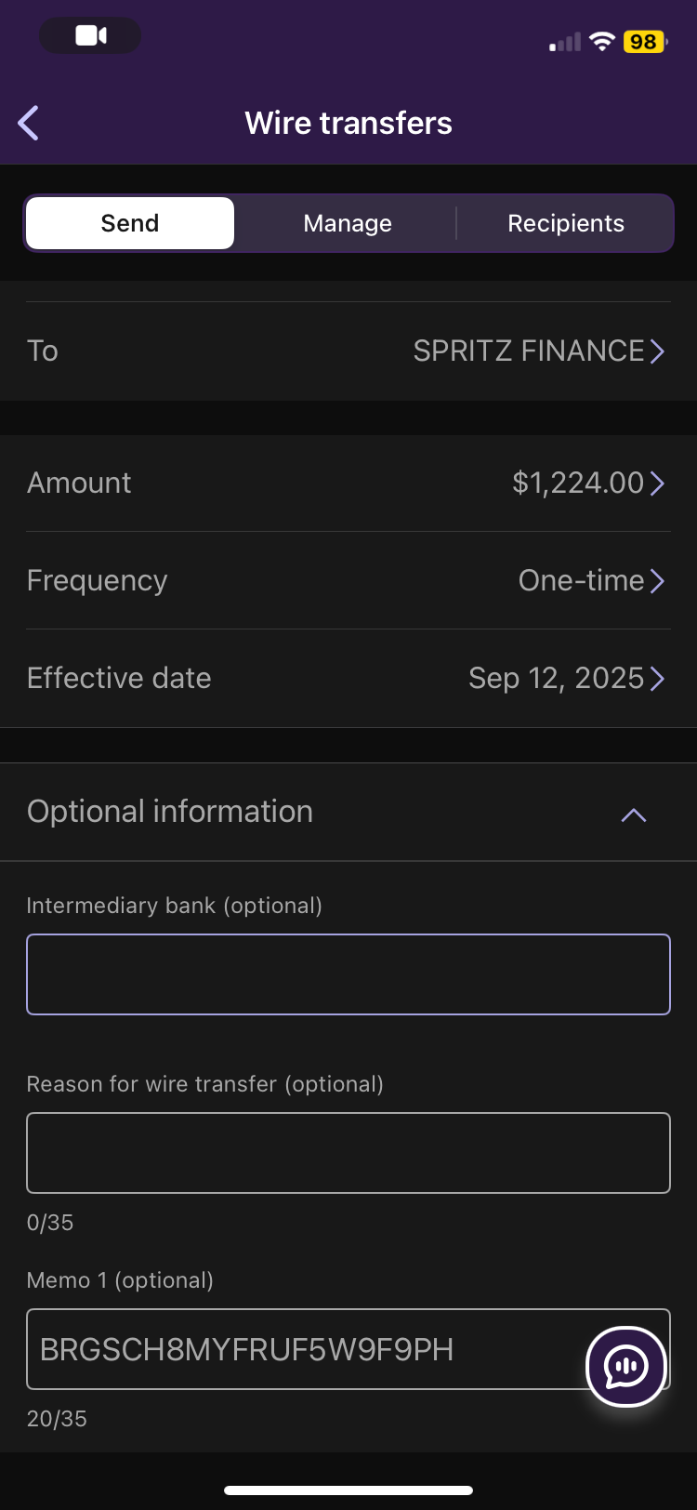Edit the $1,224.00 amount row
Screen dimensions: 697x1510
pyautogui.click(x=587, y=483)
